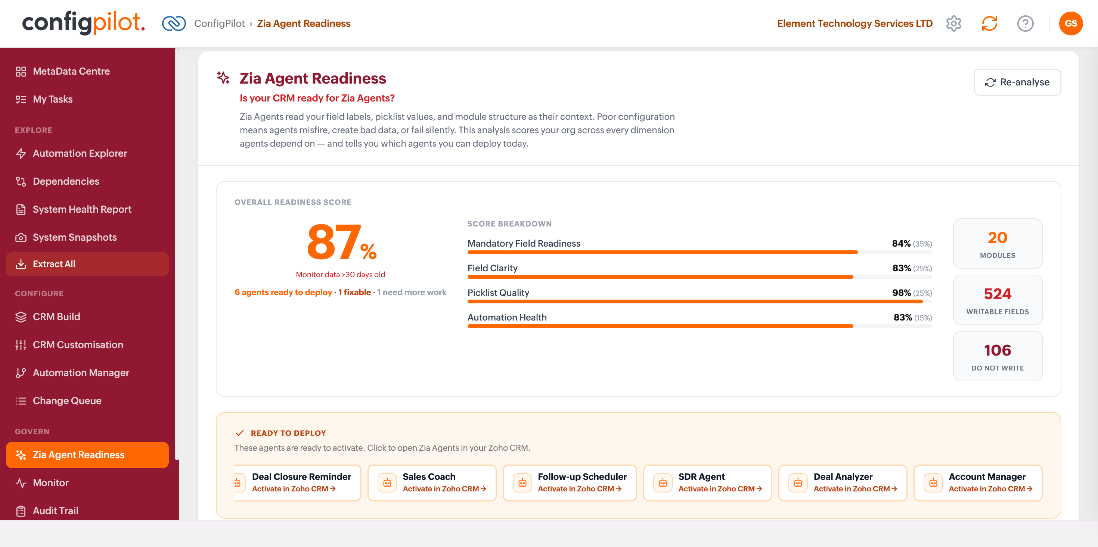Open System Health Report page

(87, 209)
